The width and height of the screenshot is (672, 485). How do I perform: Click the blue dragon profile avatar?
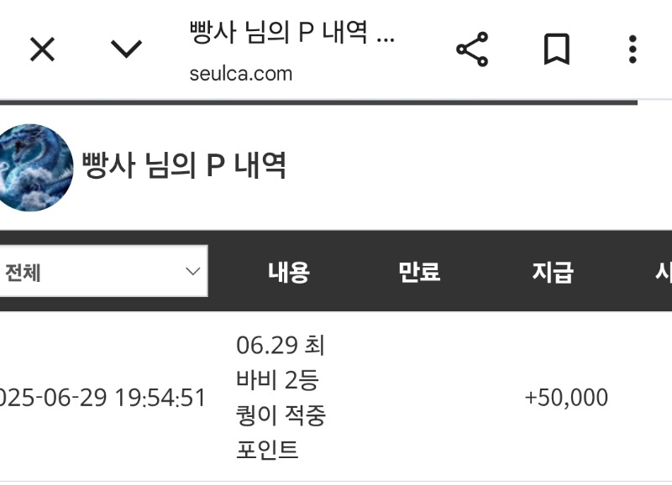(36, 167)
